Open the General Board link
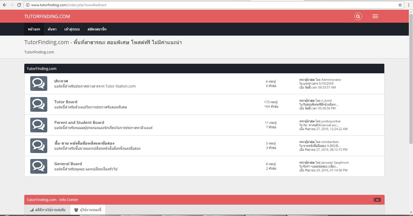The height and width of the screenshot is (216, 413). pyautogui.click(x=68, y=164)
